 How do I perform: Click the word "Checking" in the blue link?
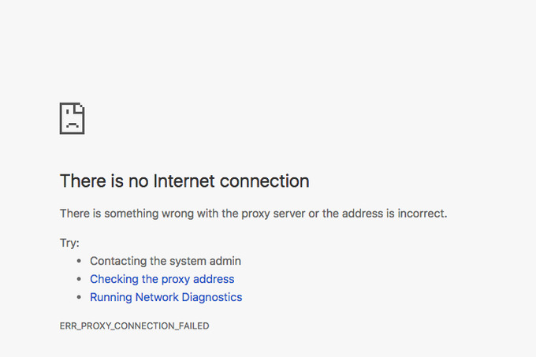114,279
